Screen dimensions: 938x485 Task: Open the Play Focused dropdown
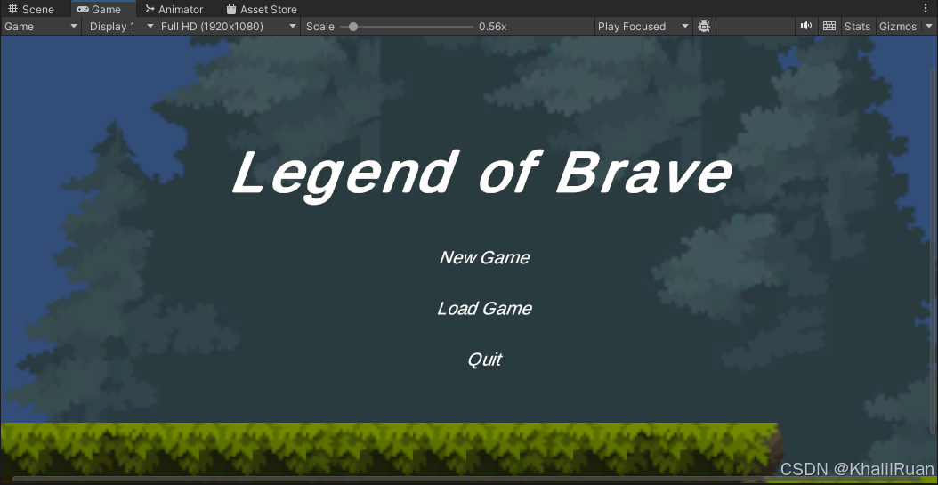(643, 27)
